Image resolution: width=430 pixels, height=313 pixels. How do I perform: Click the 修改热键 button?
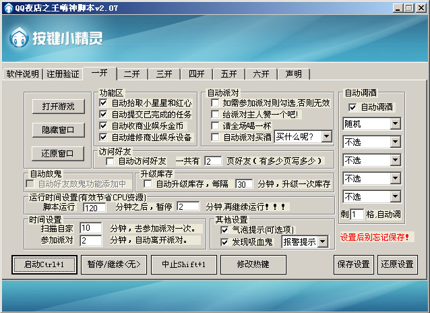tap(253, 264)
